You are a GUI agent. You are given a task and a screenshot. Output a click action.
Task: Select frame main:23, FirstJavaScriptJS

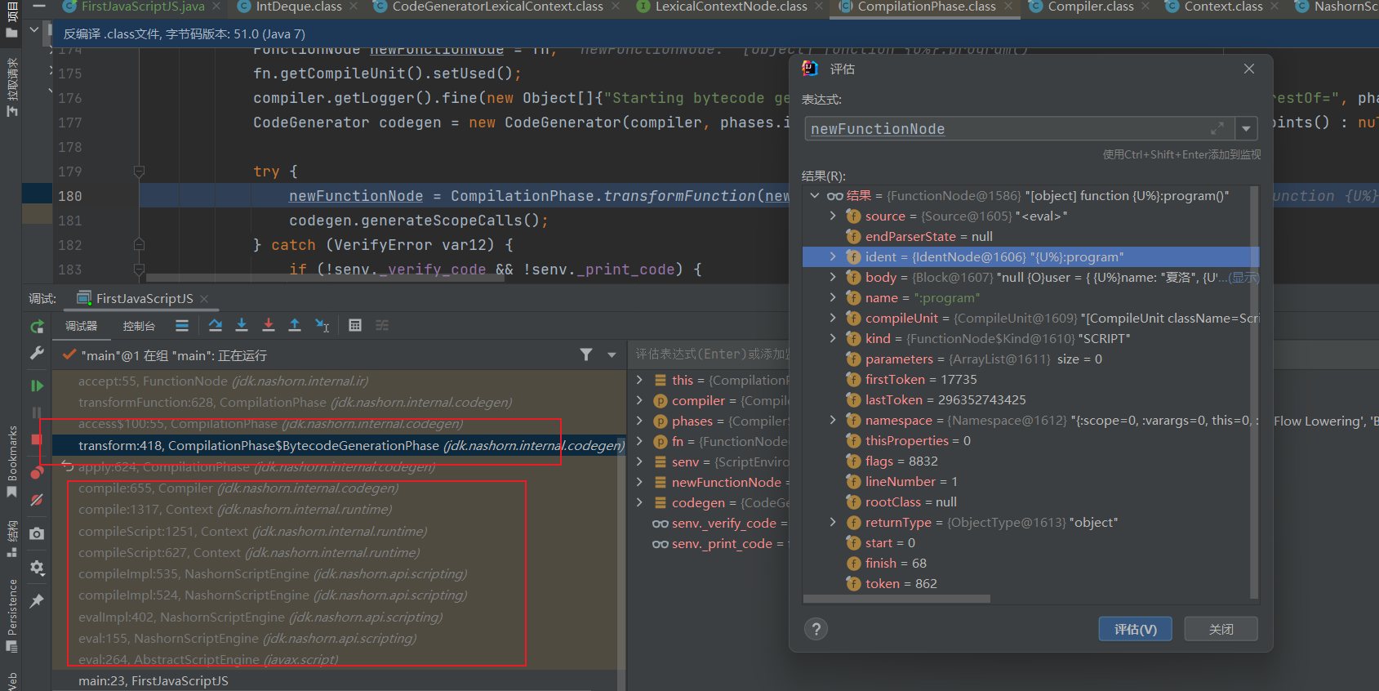coord(335,680)
